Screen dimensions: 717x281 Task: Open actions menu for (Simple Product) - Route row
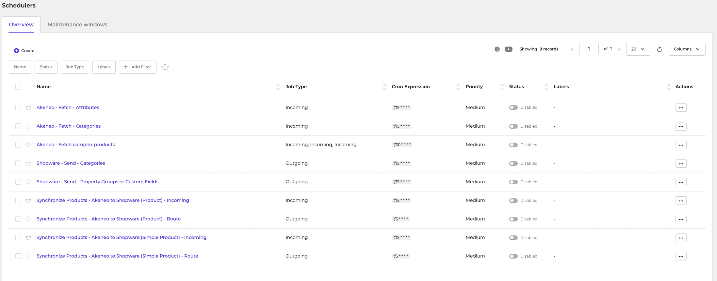pos(681,256)
